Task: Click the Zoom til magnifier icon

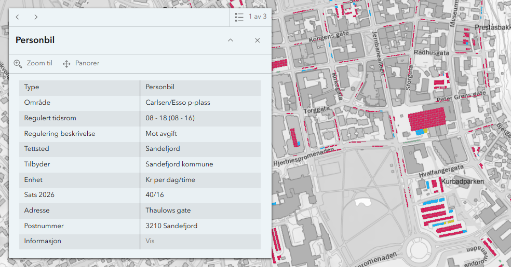Action: pos(18,64)
